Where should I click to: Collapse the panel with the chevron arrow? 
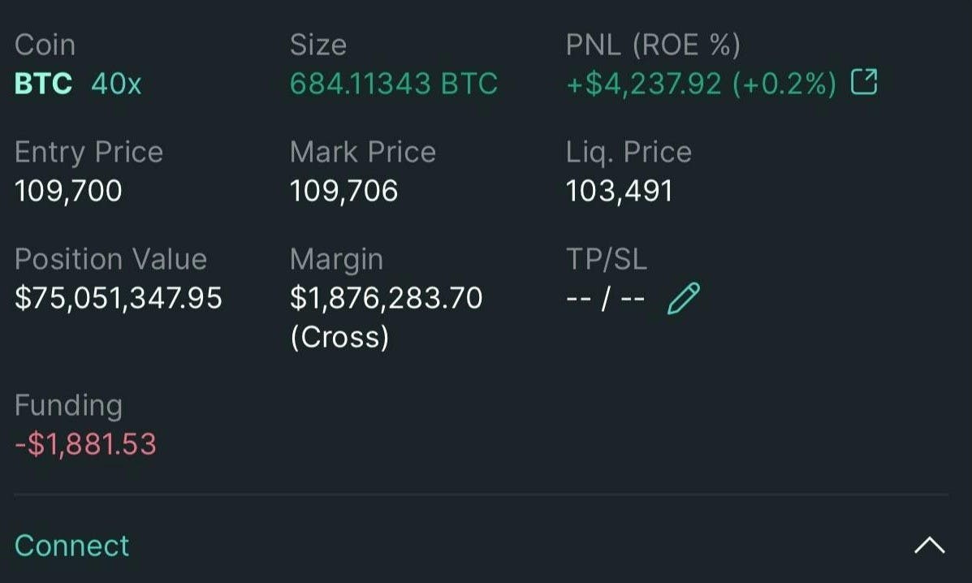929,546
